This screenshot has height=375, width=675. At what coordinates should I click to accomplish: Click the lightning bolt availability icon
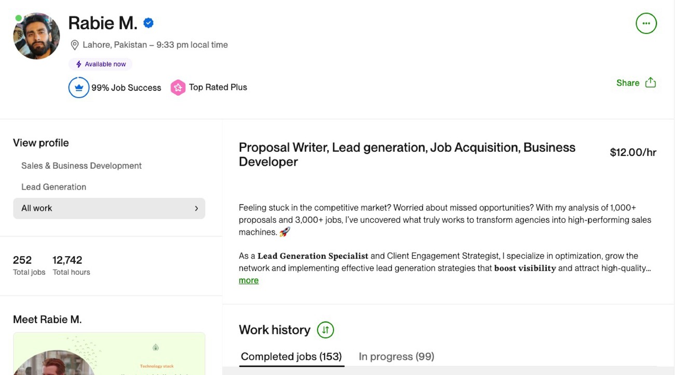pyautogui.click(x=79, y=64)
